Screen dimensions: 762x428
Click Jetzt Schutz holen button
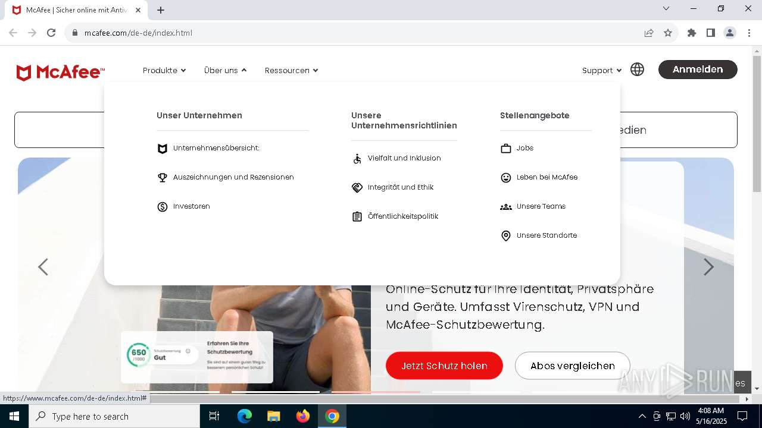pos(444,366)
